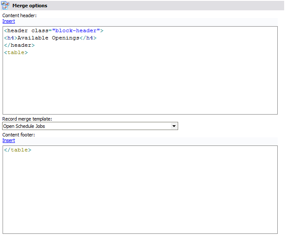Click the Record merge template: label
Image resolution: width=285 pixels, height=236 pixels.
27,119
